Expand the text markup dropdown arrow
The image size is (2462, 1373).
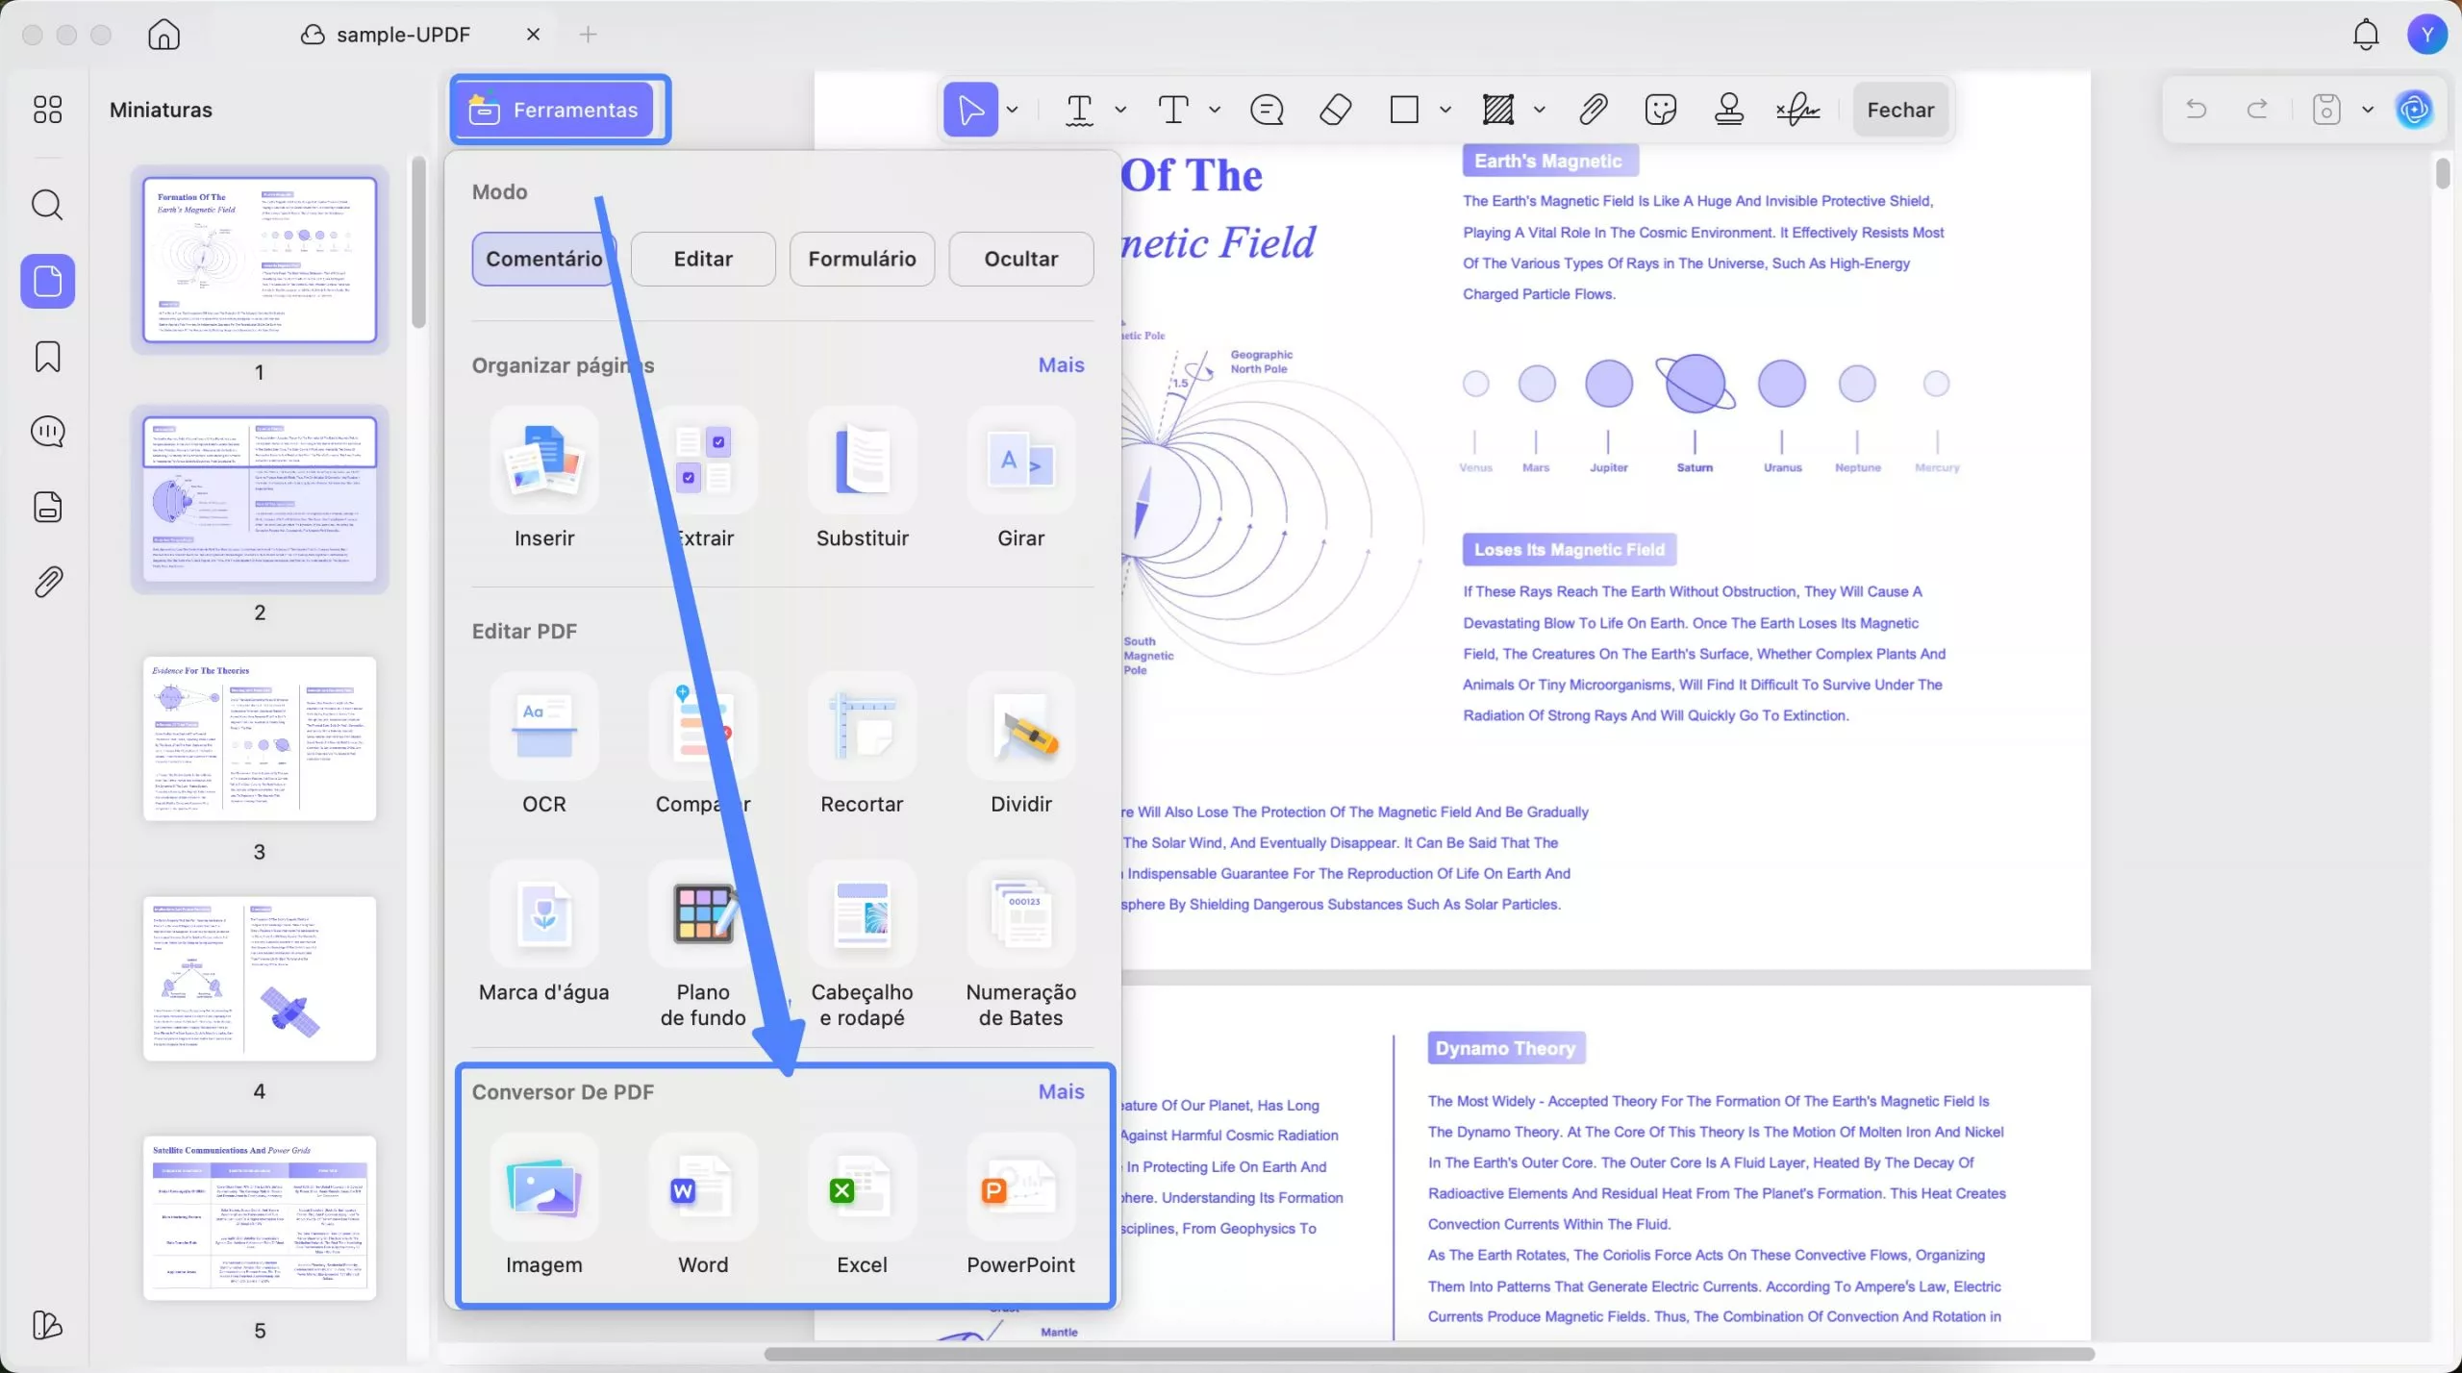1120,110
